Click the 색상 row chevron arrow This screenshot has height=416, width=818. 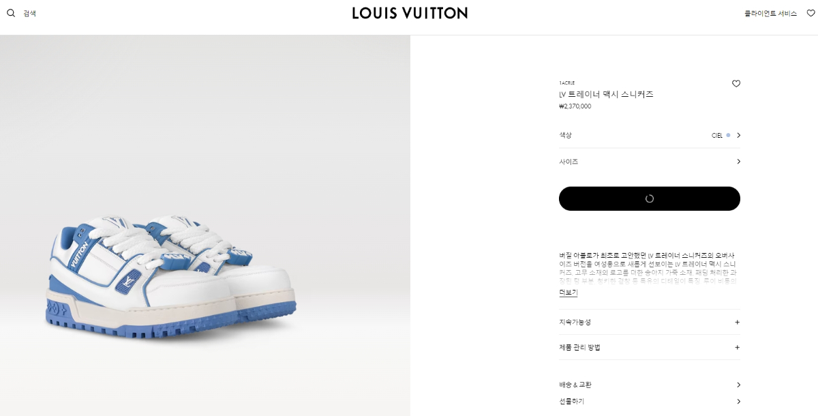[738, 135]
